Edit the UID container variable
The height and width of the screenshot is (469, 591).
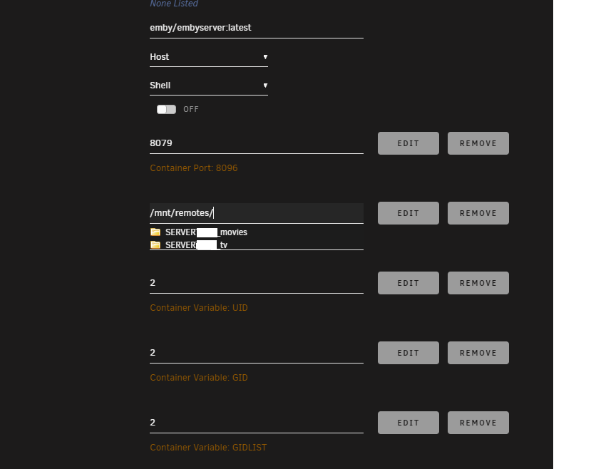click(x=408, y=283)
